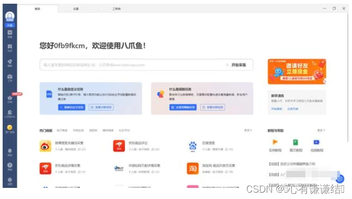This screenshot has width=352, height=199.
Task: Expand more templates via 更多 link
Action: [248, 130]
